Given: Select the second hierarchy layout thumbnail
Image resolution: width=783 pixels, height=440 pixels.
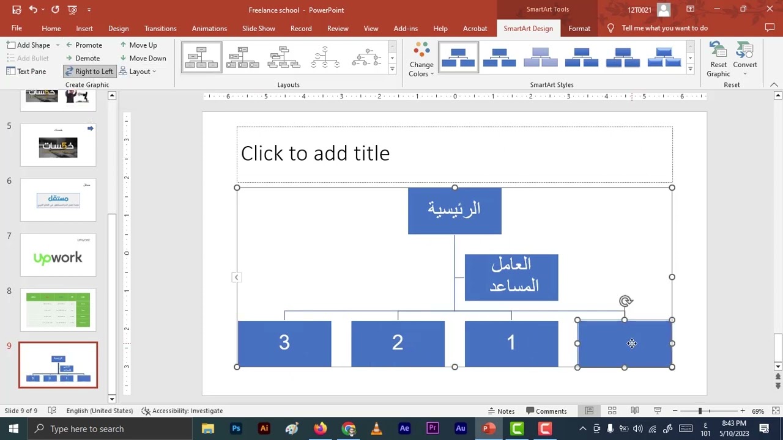Looking at the screenshot, I should 243,57.
